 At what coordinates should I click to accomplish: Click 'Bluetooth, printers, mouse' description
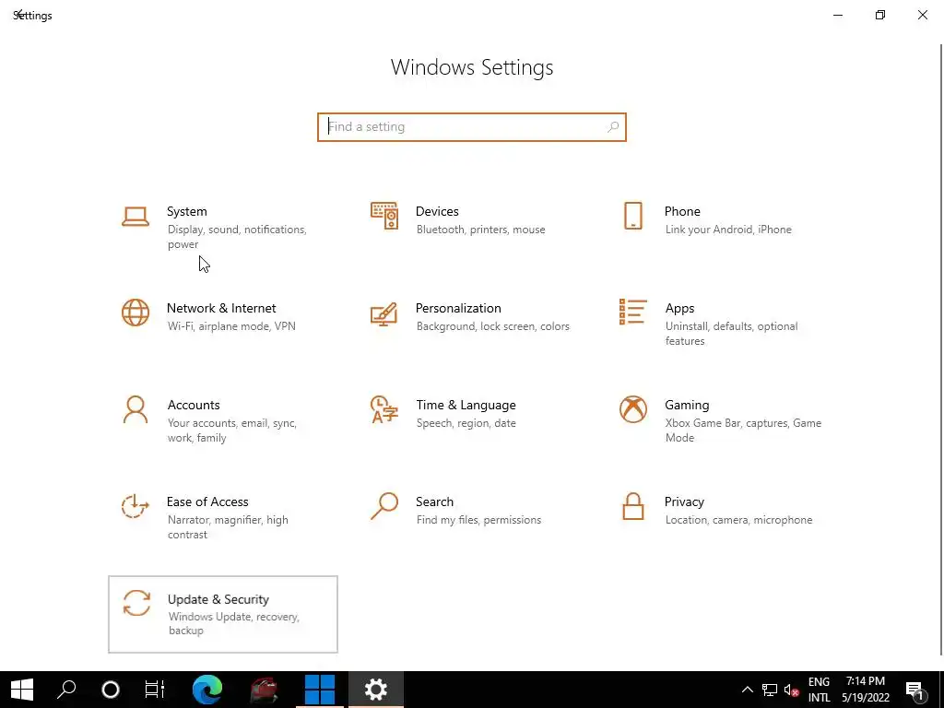click(480, 230)
